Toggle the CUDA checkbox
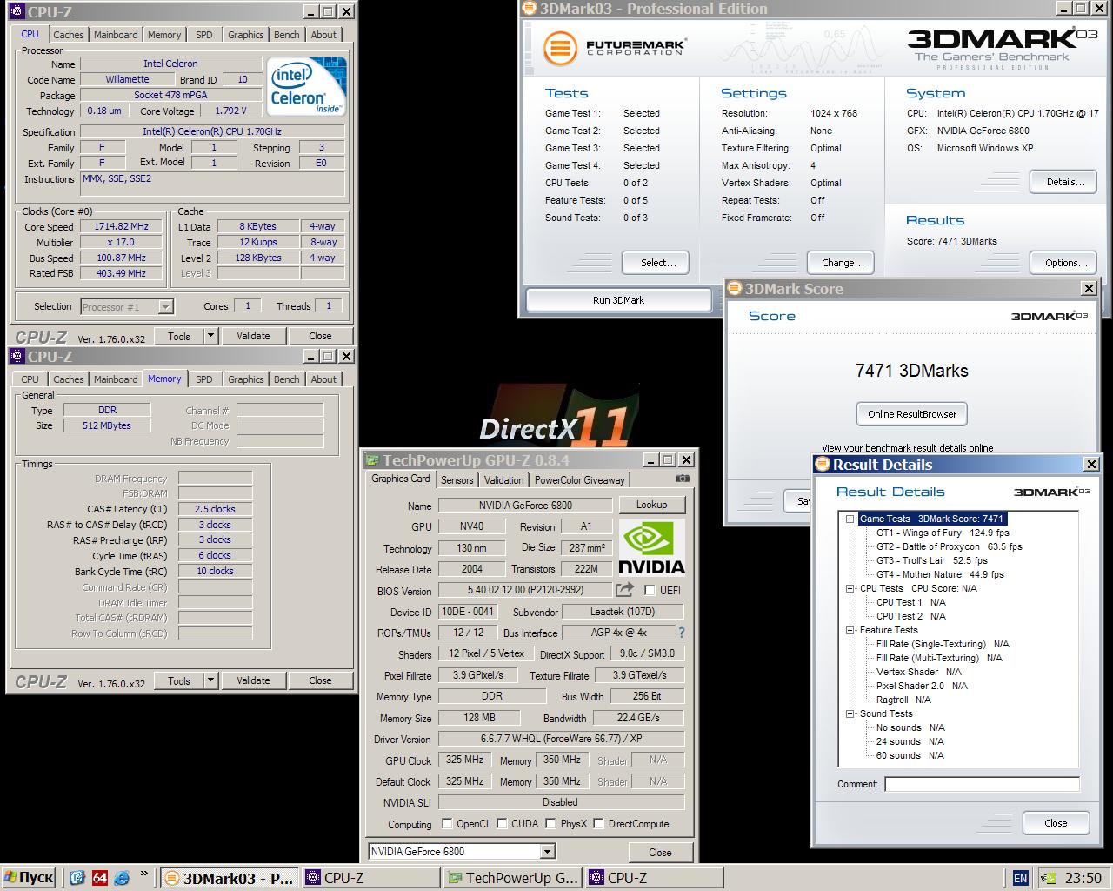The image size is (1113, 891). 502,823
